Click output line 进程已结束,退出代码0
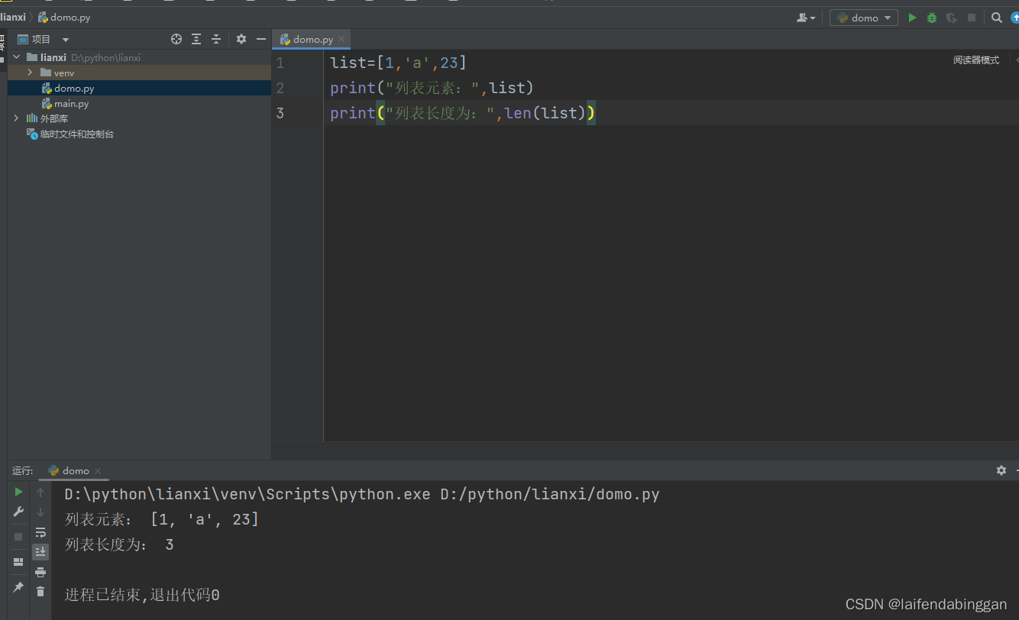The width and height of the screenshot is (1019, 620). click(x=142, y=595)
